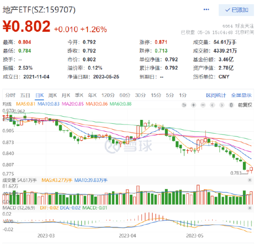The width and height of the screenshot is (260, 244).
Task: Select the 日K chart tab
Action: pos(39,95)
